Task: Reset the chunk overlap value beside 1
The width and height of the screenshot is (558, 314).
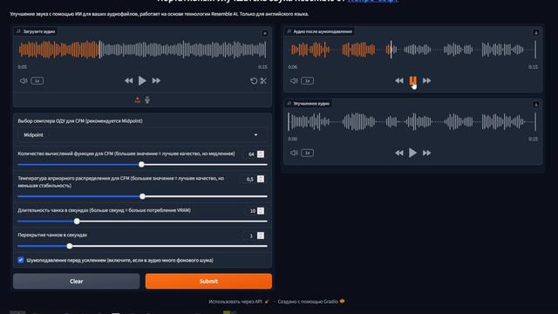Action: pyautogui.click(x=261, y=235)
